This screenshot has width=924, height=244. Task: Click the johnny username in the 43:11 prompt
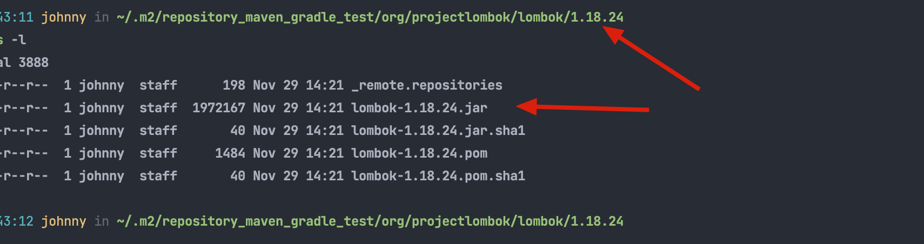[x=64, y=17]
